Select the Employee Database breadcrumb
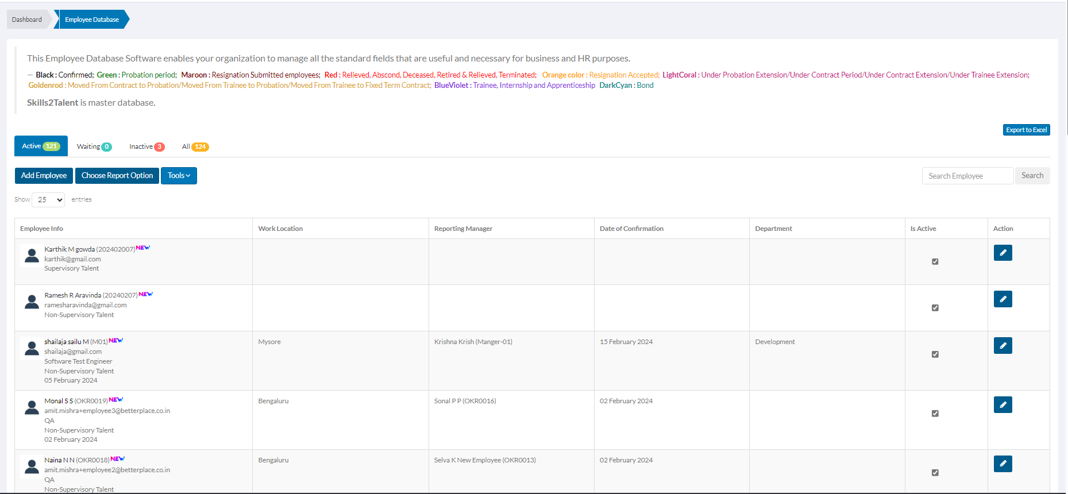1068x494 pixels. 92,20
